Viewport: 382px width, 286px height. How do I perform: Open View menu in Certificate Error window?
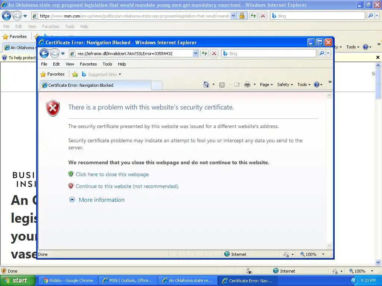pyautogui.click(x=70, y=64)
